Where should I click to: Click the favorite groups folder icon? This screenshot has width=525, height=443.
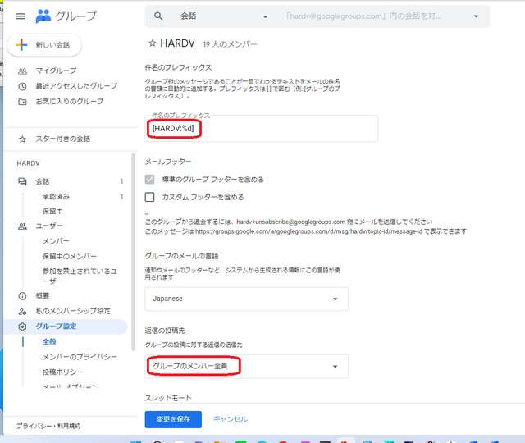(x=22, y=102)
